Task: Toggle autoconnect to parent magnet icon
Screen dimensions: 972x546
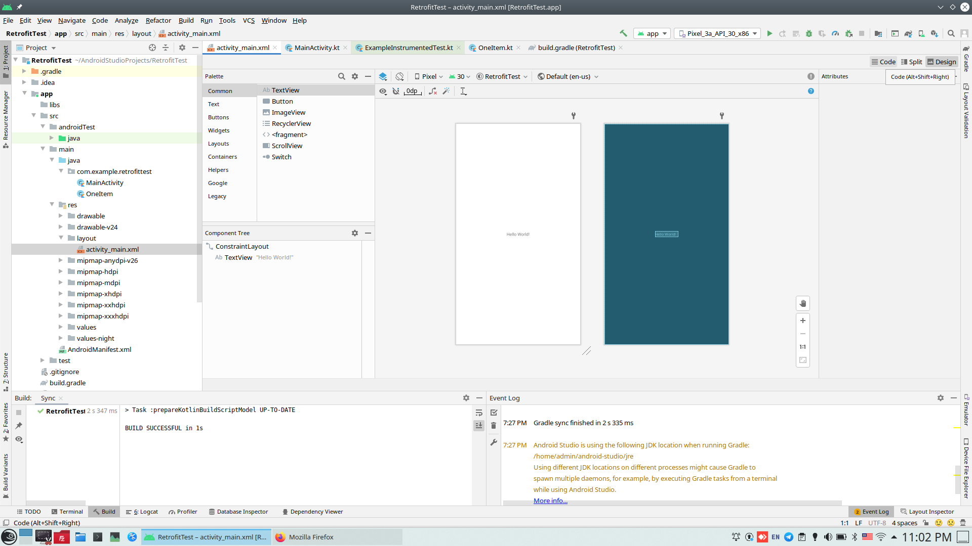Action: 396,92
